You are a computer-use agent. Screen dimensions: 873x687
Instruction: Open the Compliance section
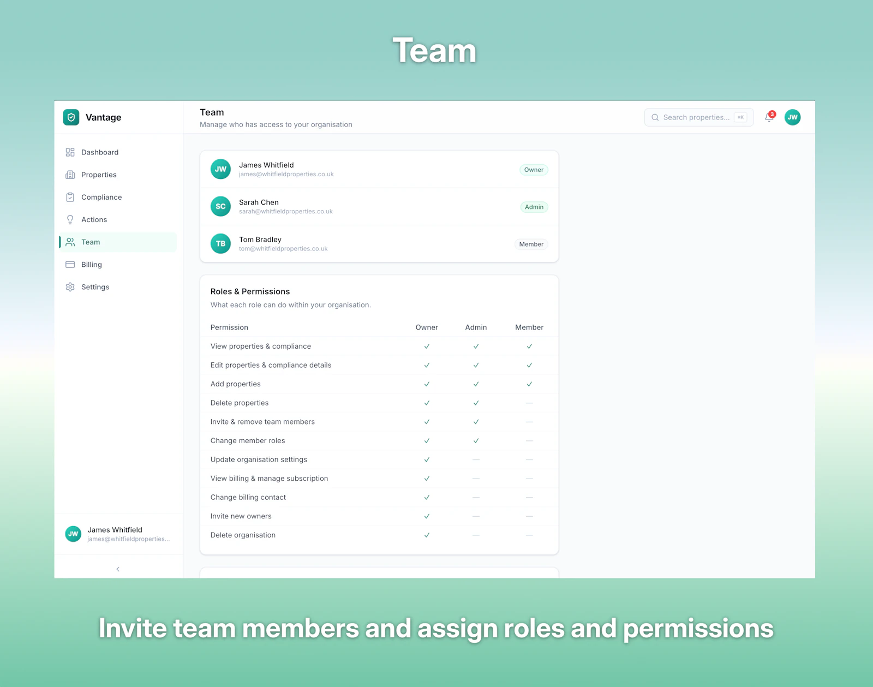coord(118,197)
